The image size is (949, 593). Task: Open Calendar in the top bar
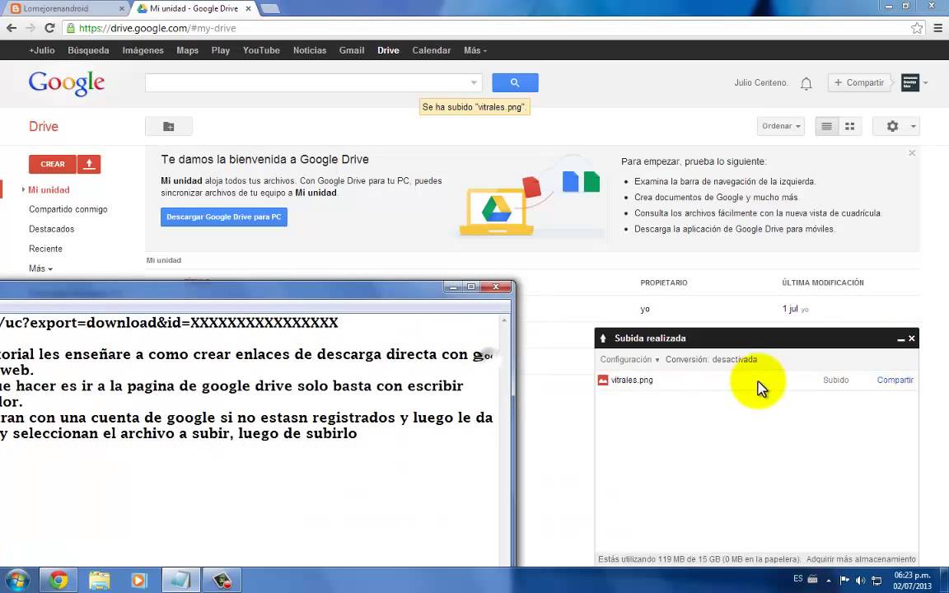(432, 50)
